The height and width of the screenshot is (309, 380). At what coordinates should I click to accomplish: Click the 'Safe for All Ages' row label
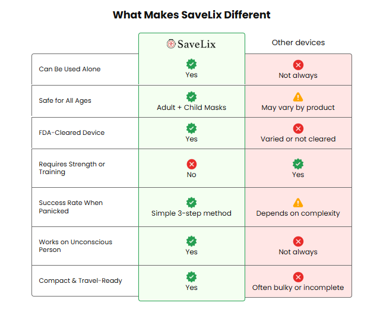point(65,101)
